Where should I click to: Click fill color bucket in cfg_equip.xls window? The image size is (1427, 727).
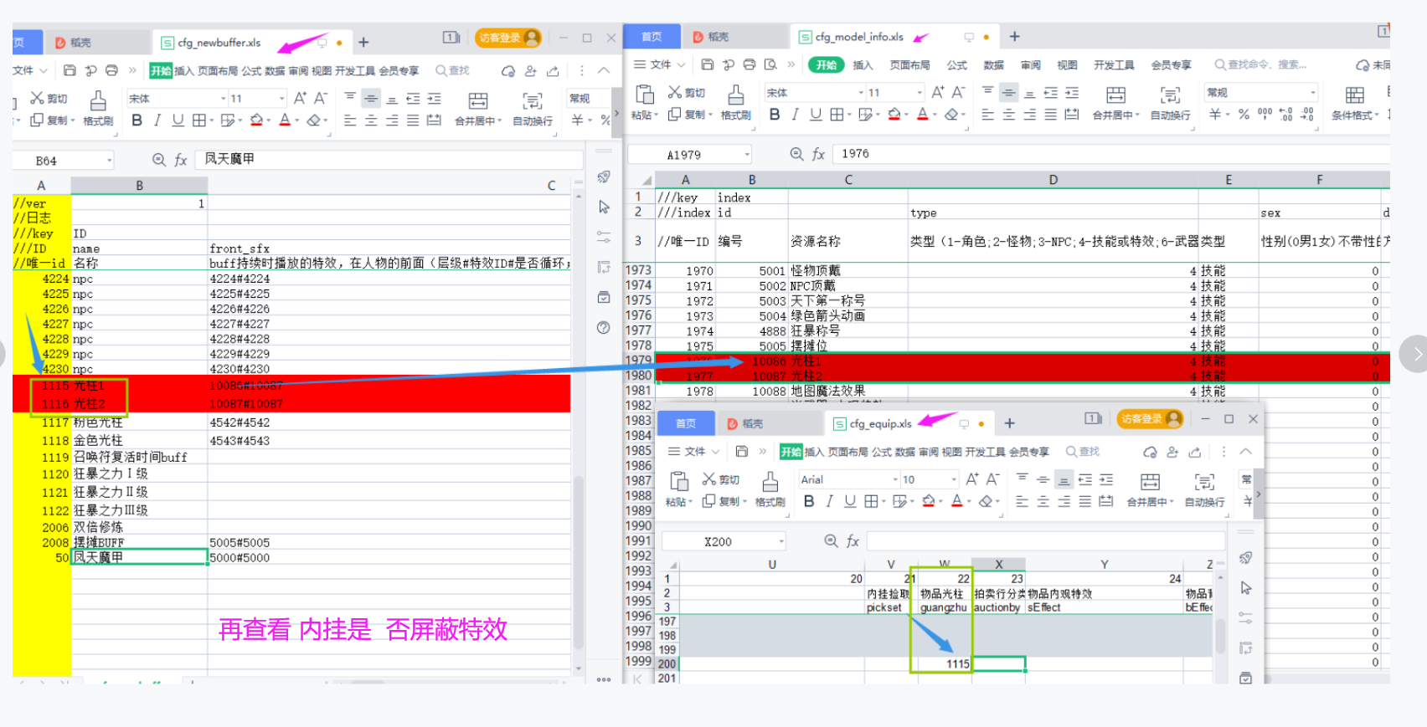click(928, 501)
